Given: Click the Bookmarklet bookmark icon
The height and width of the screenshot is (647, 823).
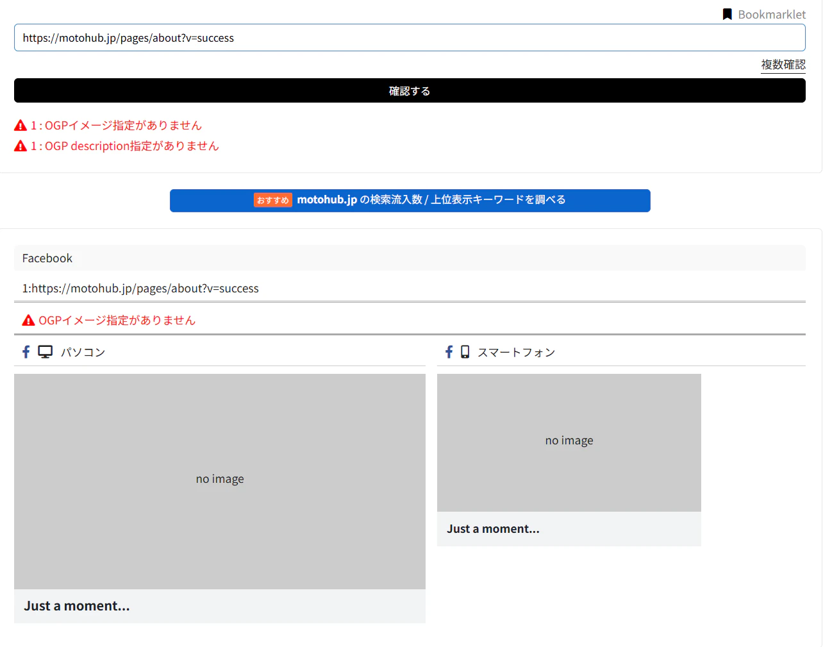Looking at the screenshot, I should pos(727,14).
